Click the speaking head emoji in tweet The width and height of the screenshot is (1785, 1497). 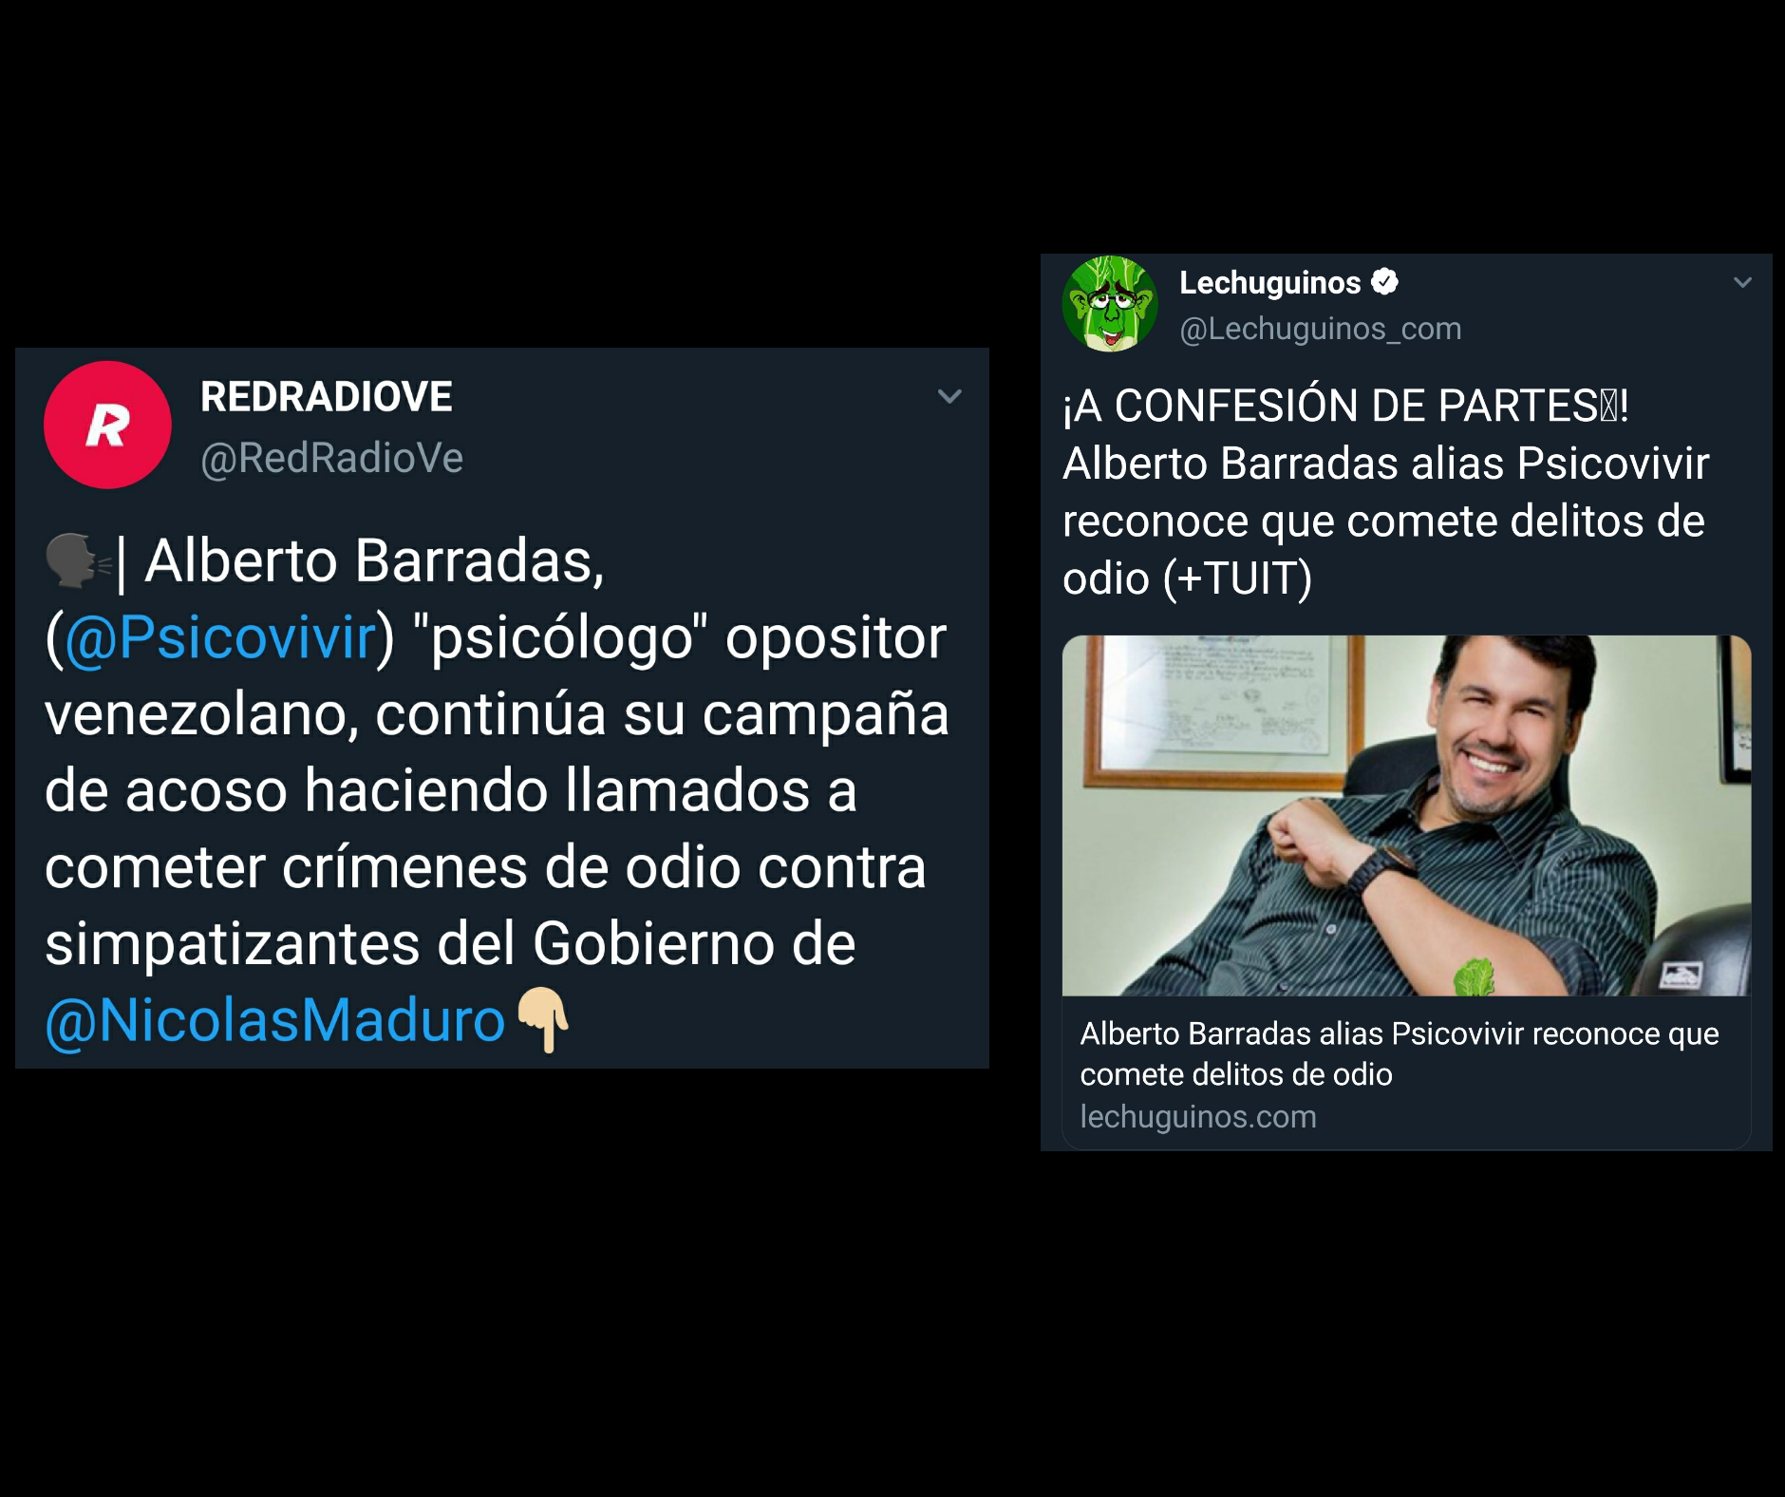tap(78, 560)
